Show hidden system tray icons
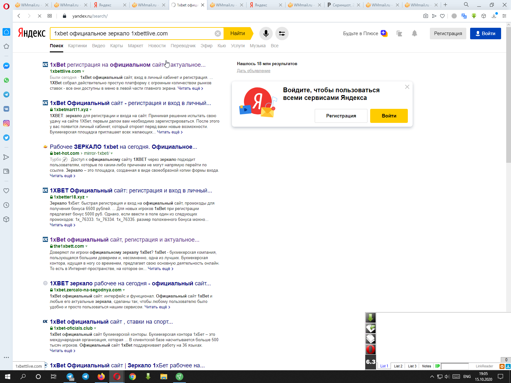This screenshot has height=383, width=511. [x=432, y=377]
